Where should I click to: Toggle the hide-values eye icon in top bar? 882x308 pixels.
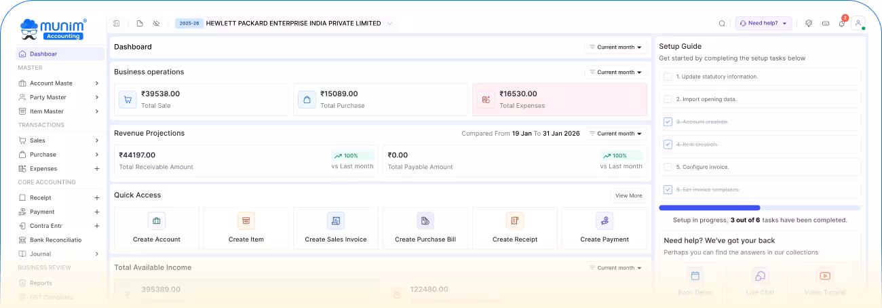tap(156, 23)
